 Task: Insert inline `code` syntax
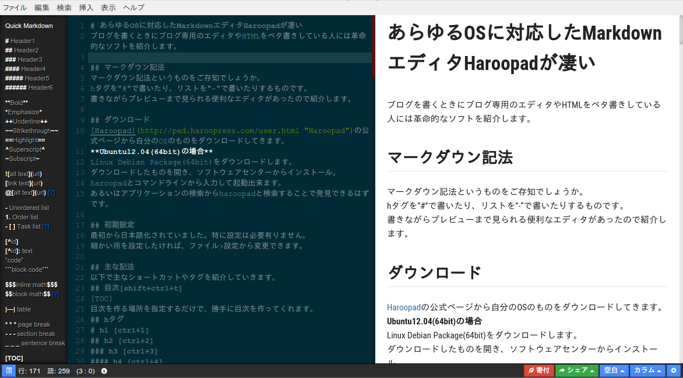(15, 260)
